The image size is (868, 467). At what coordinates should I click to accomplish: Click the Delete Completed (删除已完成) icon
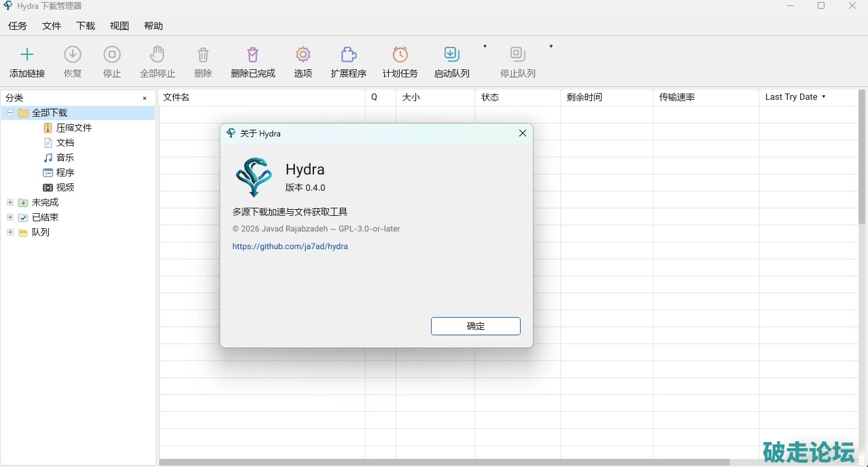(253, 55)
